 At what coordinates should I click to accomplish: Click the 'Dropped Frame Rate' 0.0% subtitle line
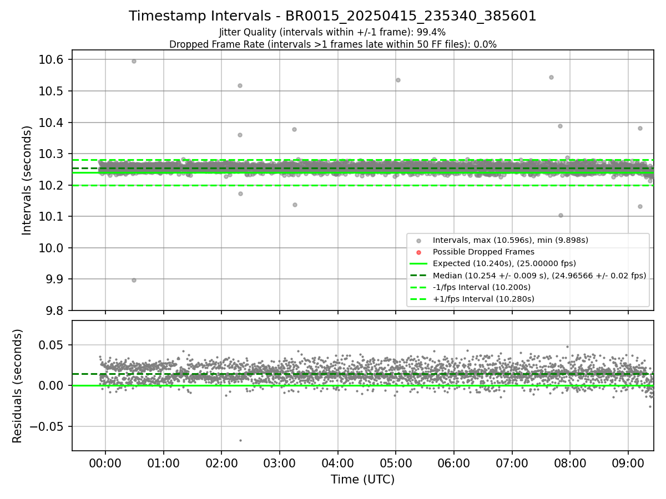(x=332, y=44)
